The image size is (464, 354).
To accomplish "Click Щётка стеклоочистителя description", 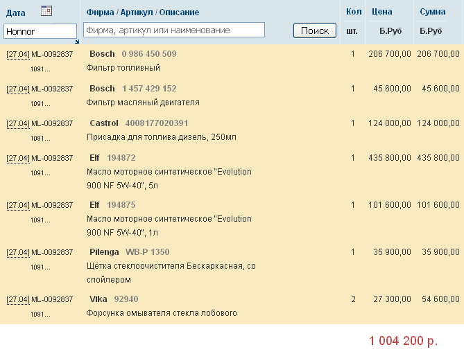I will pyautogui.click(x=171, y=273).
